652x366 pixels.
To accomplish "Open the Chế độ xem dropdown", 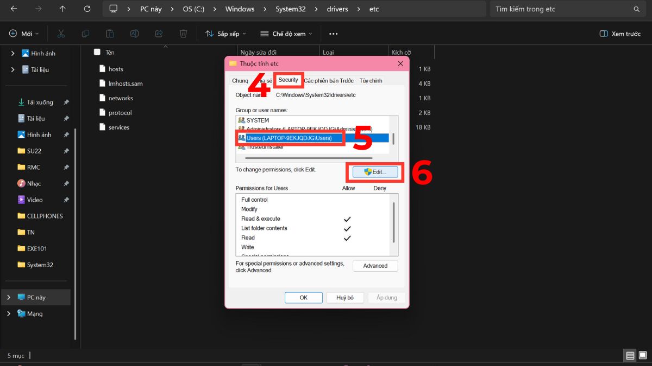I will [285, 34].
